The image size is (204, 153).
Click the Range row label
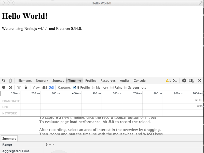tap(7, 145)
